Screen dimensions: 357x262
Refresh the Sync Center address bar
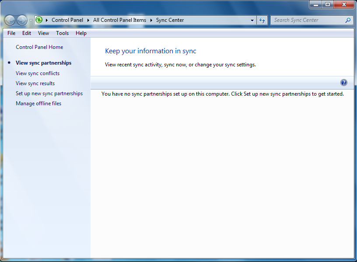pos(262,20)
